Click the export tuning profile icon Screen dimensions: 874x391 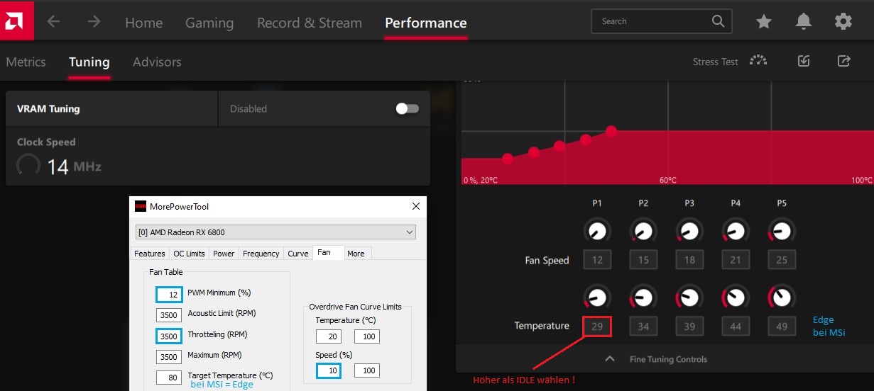click(x=844, y=61)
